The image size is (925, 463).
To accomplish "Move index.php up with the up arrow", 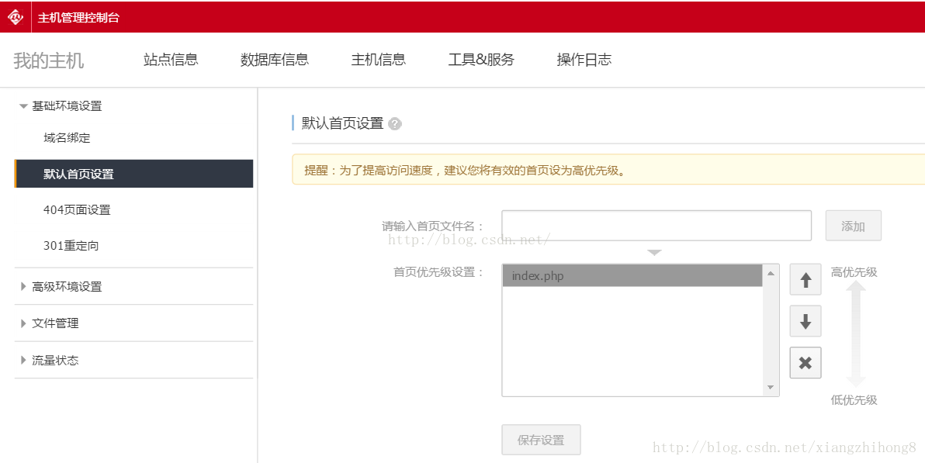I will point(805,279).
